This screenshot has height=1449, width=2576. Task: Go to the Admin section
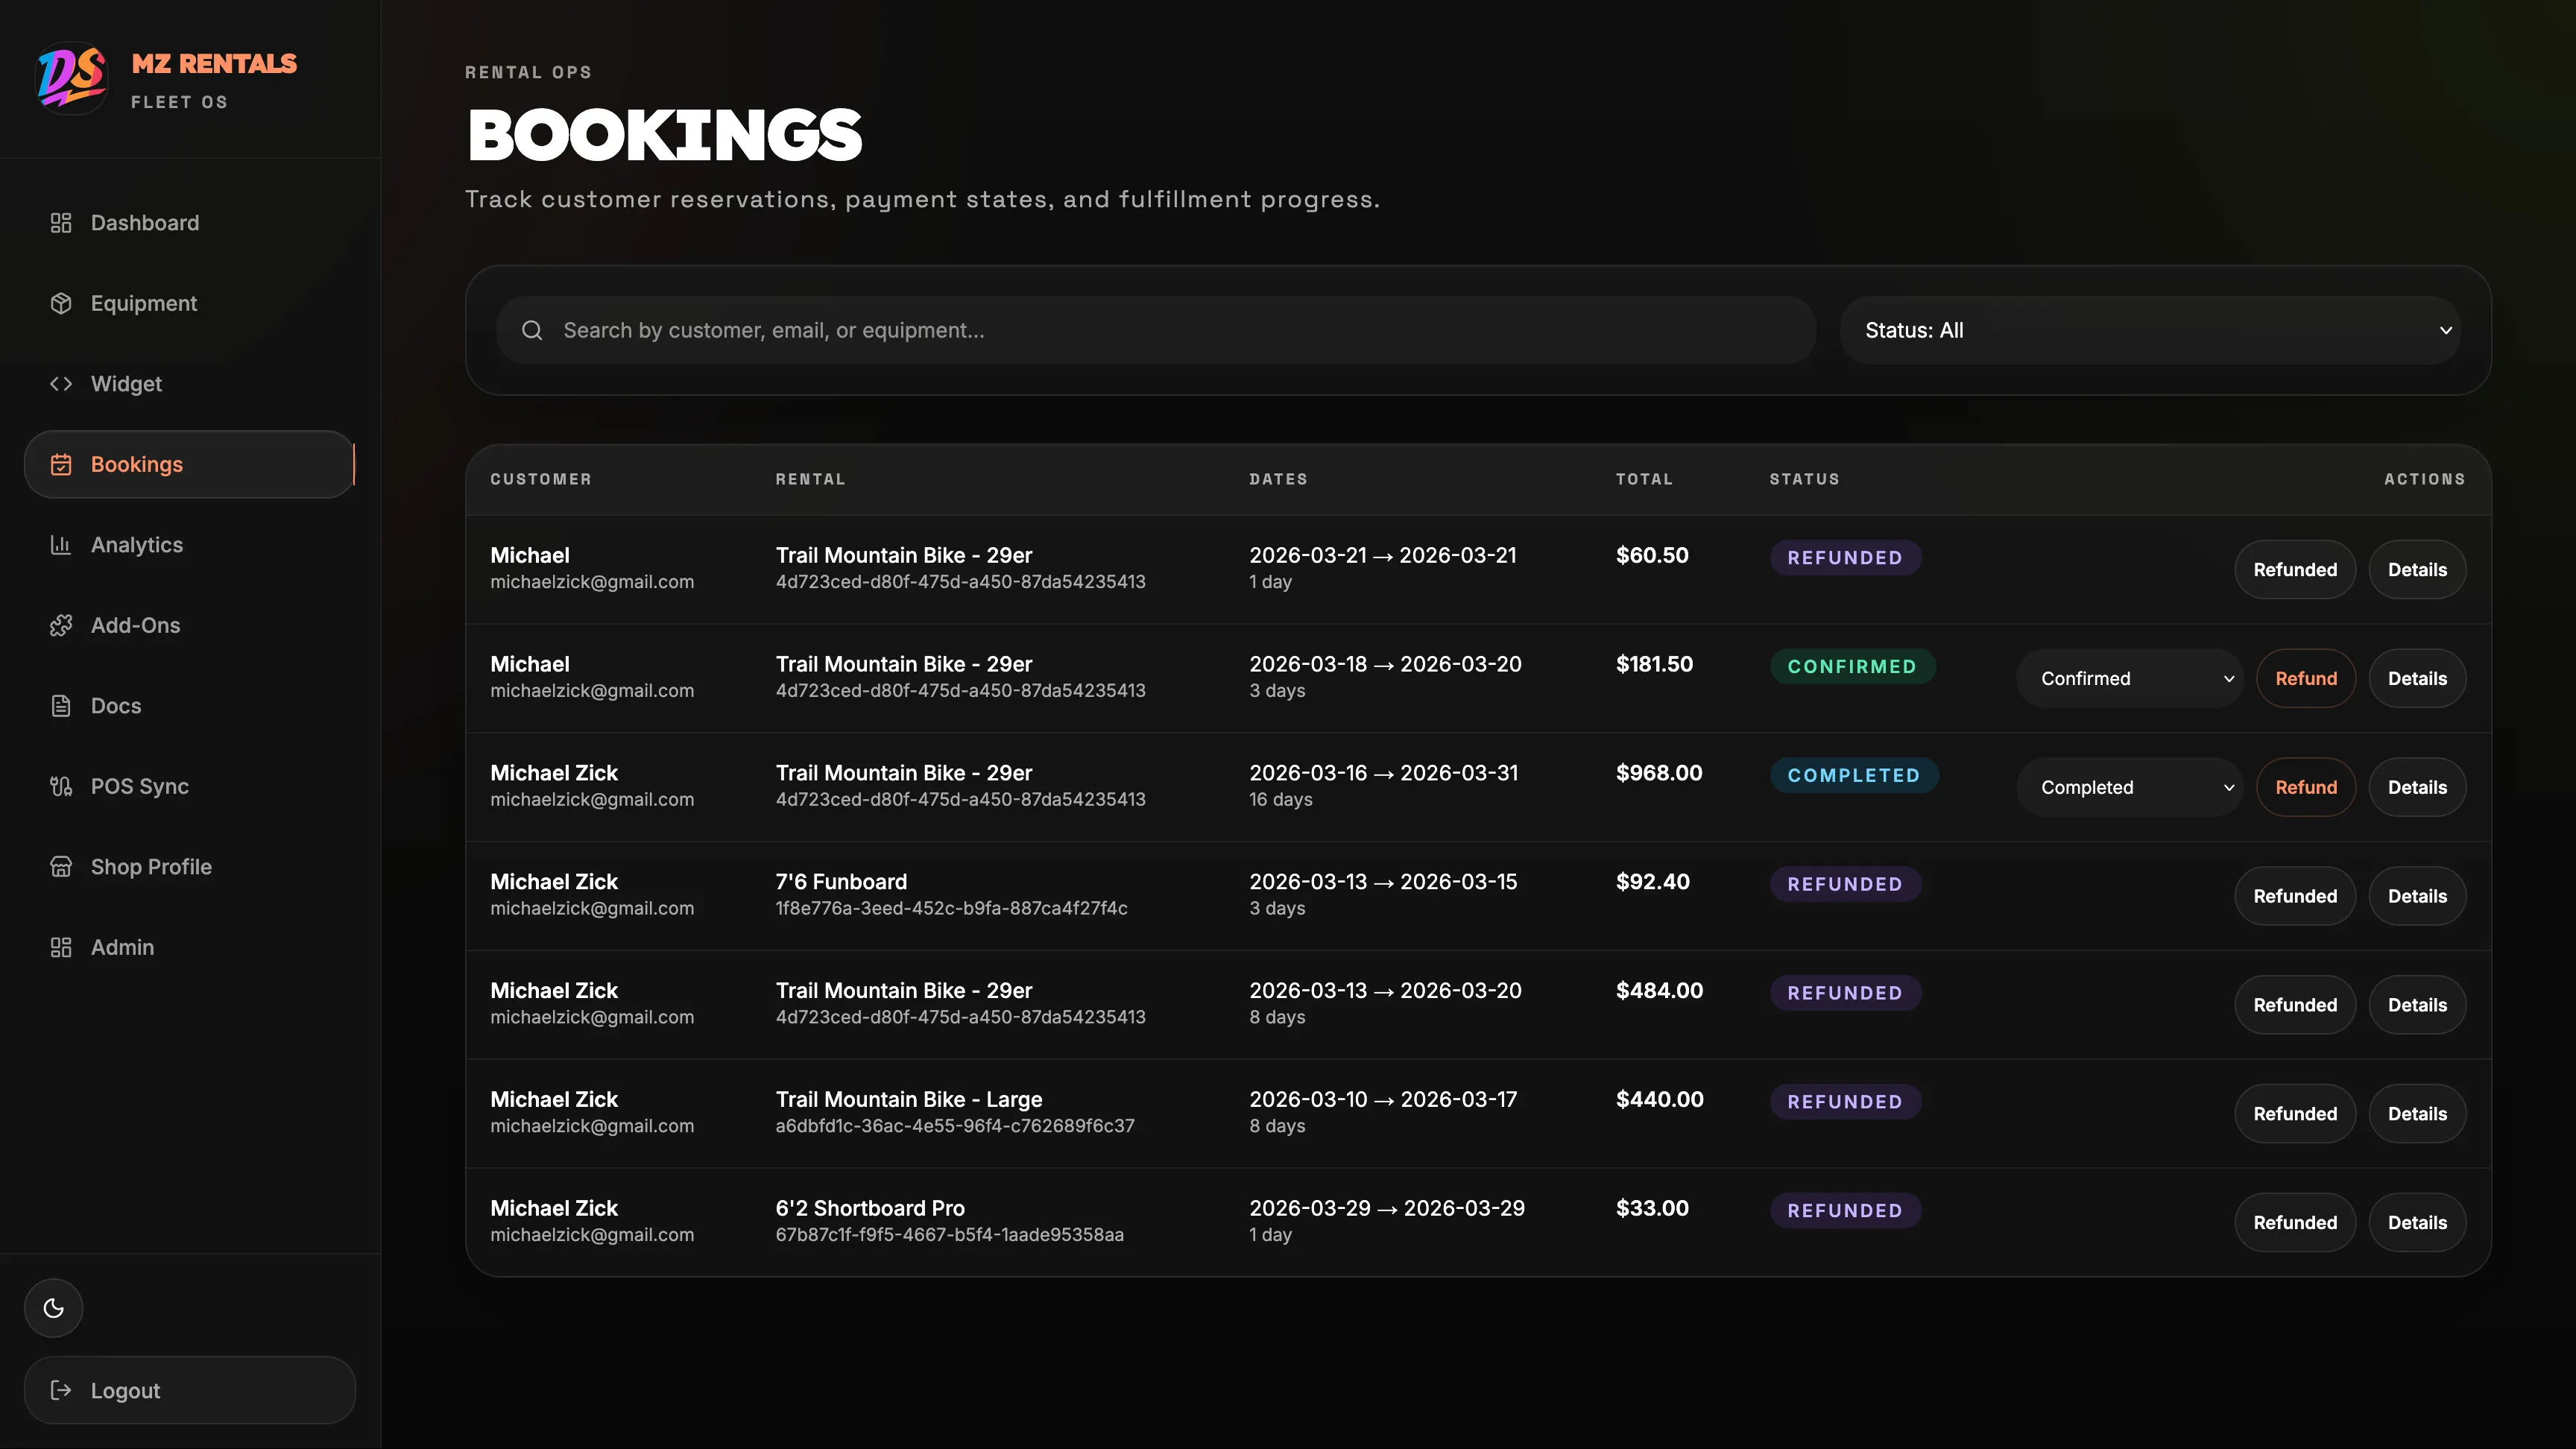[122, 947]
